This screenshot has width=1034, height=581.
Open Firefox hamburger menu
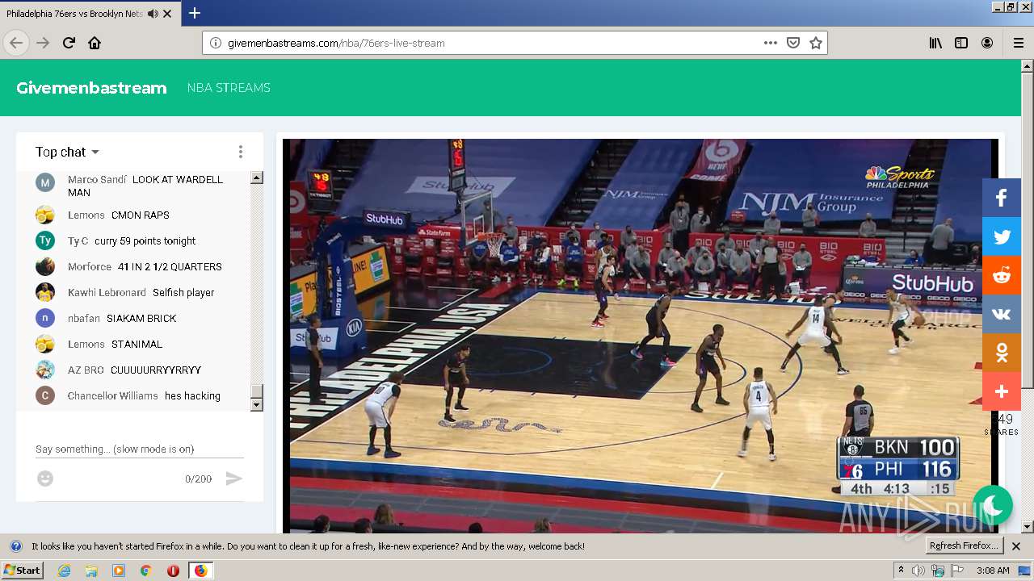1018,43
